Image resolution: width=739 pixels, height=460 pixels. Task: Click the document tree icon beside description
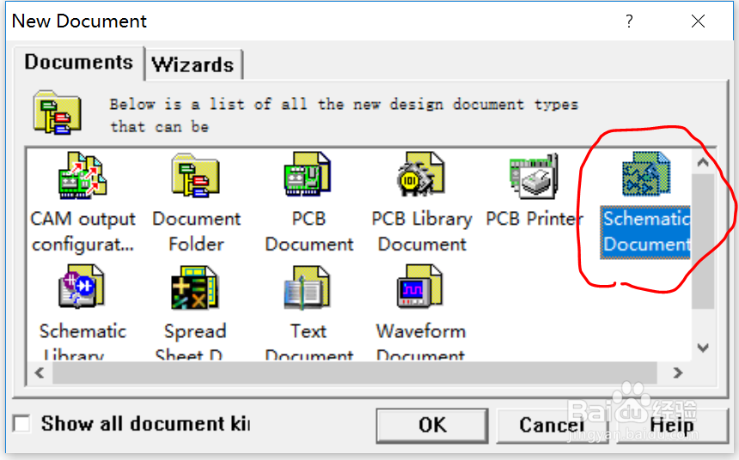pyautogui.click(x=57, y=112)
